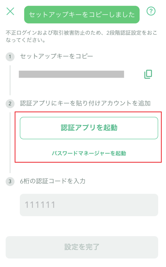Tap the step 3 numbered circle indicator
The image size is (166, 267).
click(x=10, y=181)
